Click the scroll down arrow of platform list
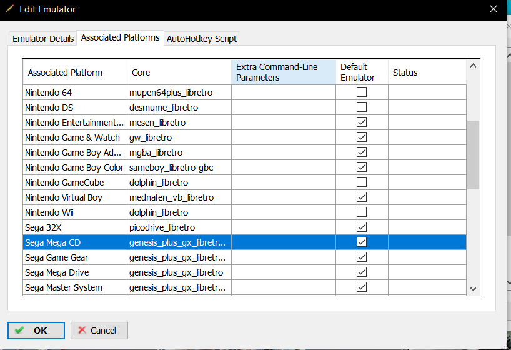Image resolution: width=511 pixels, height=350 pixels. (473, 289)
